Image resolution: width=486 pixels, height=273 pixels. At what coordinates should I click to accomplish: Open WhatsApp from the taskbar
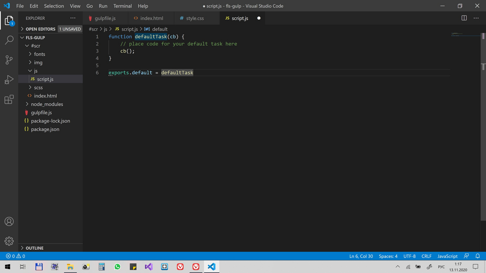117,267
